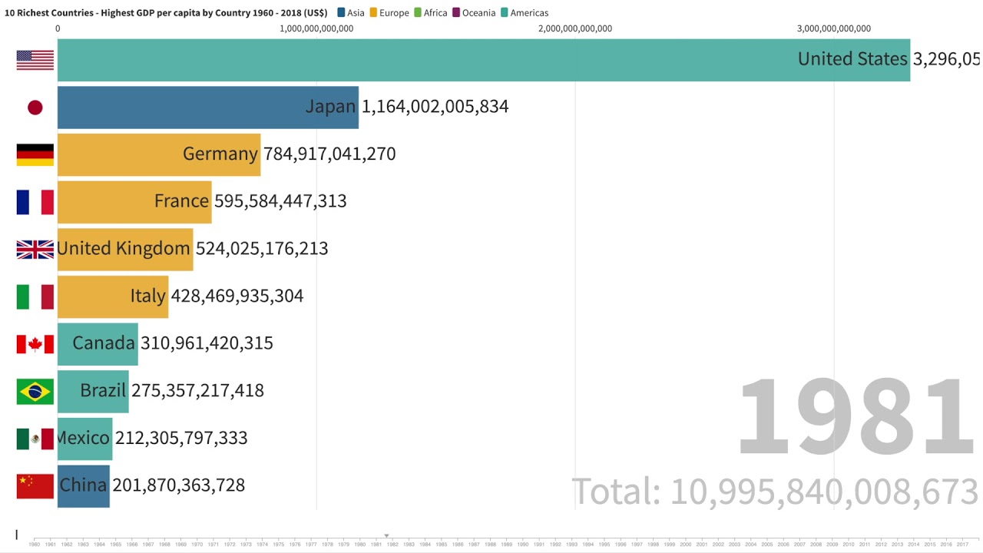Toggle the Africa legend entry
Viewport: 983px width, 553px height.
(x=431, y=13)
